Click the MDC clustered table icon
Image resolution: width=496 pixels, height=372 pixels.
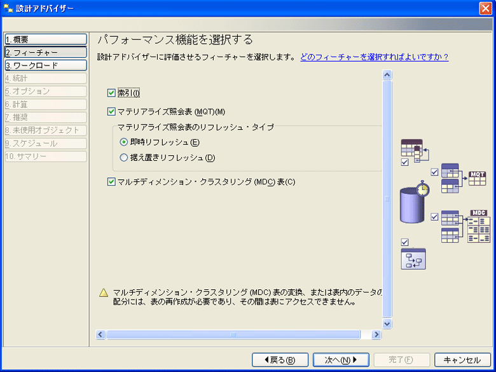tap(479, 226)
